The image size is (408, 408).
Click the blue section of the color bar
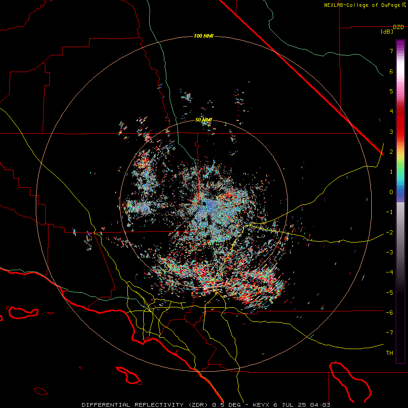point(400,193)
